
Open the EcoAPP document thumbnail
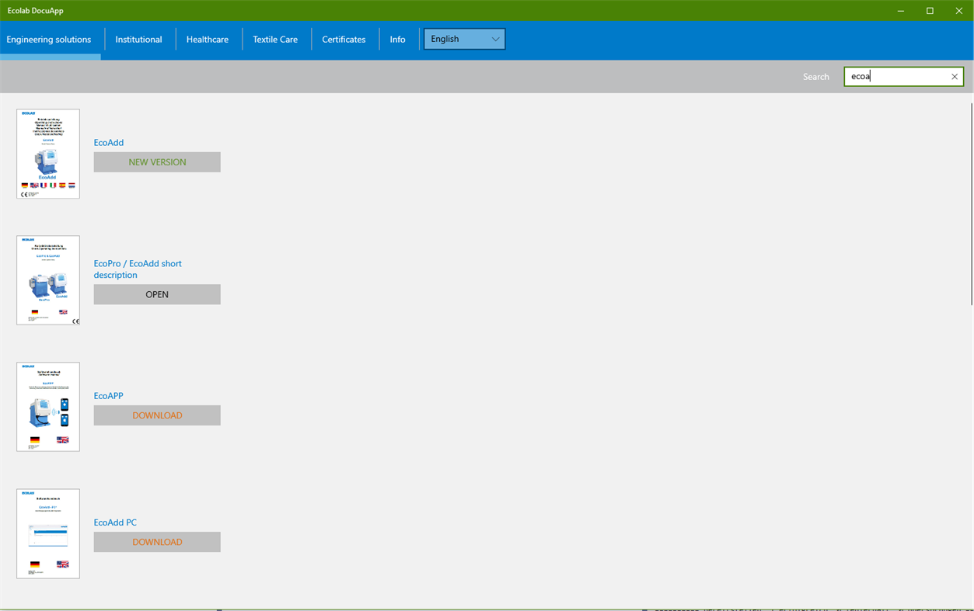[x=47, y=406]
